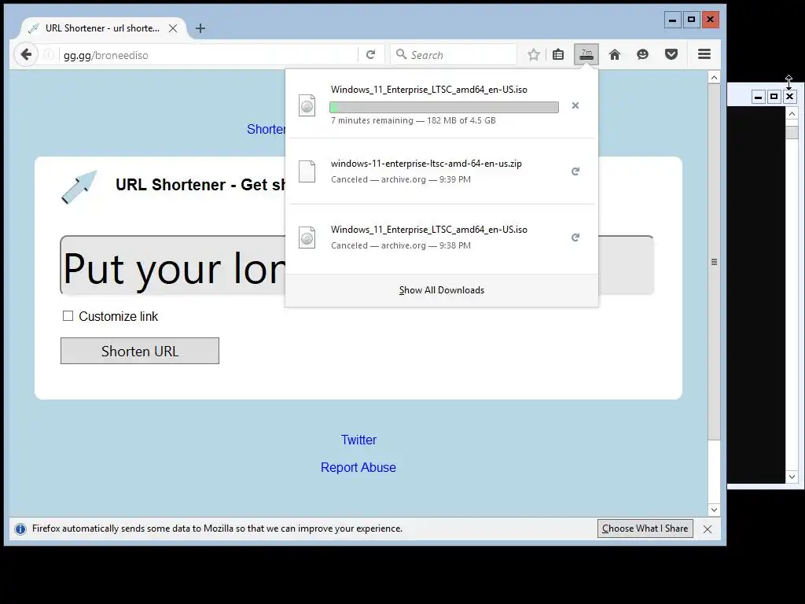805x604 pixels.
Task: Click the background window's scrollbar thumb
Action: point(792,132)
